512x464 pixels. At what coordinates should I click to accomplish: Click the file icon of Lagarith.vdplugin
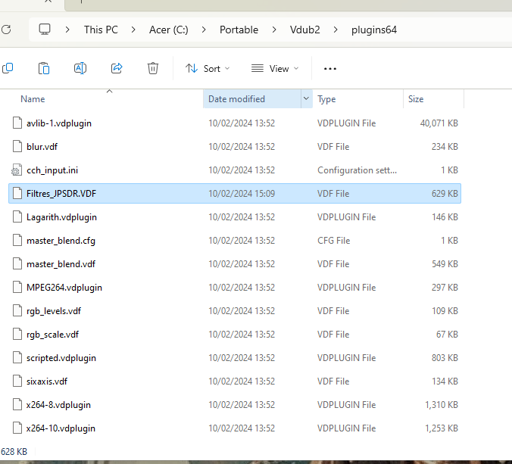pos(17,216)
